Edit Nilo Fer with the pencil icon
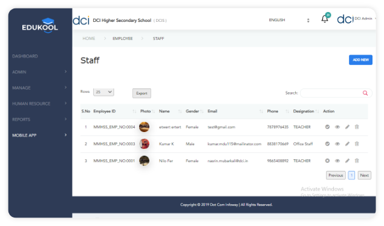The image size is (384, 226). (347, 161)
